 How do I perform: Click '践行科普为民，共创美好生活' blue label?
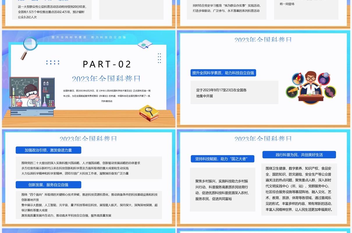(299, 155)
